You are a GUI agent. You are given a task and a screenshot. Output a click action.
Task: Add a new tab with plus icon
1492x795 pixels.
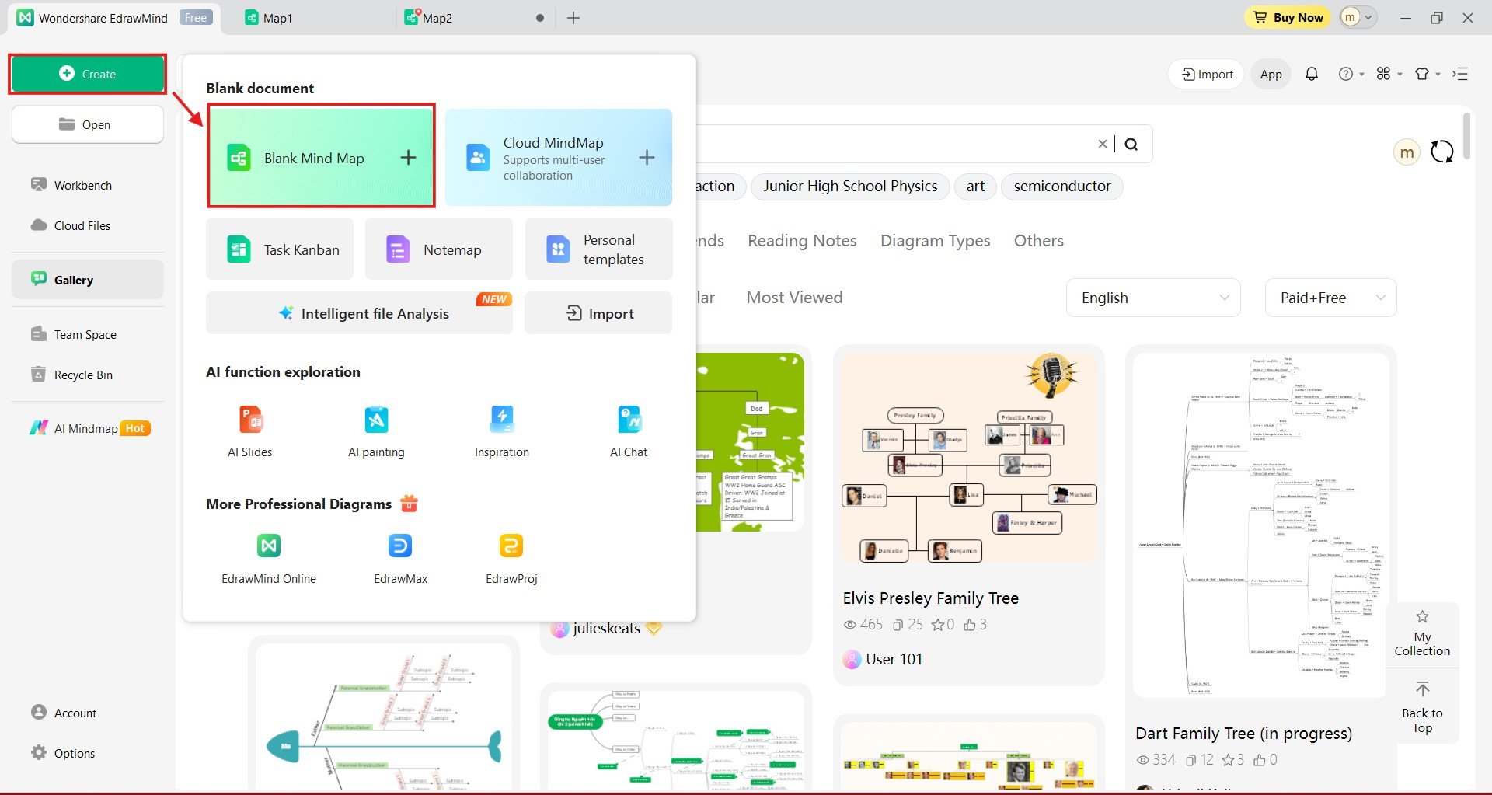click(573, 18)
